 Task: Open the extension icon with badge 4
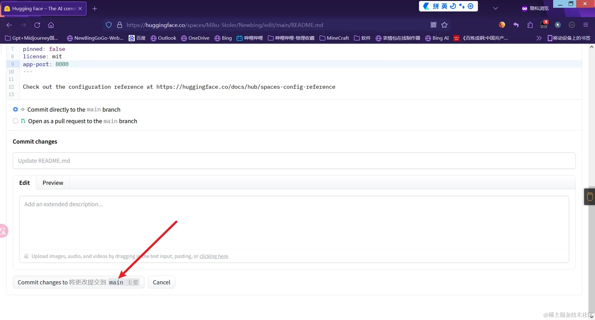(x=544, y=24)
